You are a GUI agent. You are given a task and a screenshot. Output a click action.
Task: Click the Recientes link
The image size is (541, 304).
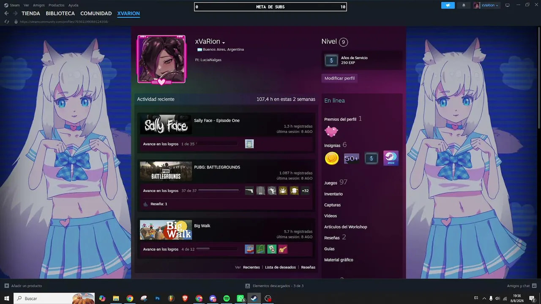coord(251,267)
